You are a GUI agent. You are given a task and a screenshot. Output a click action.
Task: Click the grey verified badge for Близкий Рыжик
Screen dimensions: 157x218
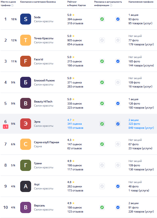click(x=118, y=83)
